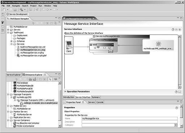Switch to the Summary editor tab

[96, 97]
